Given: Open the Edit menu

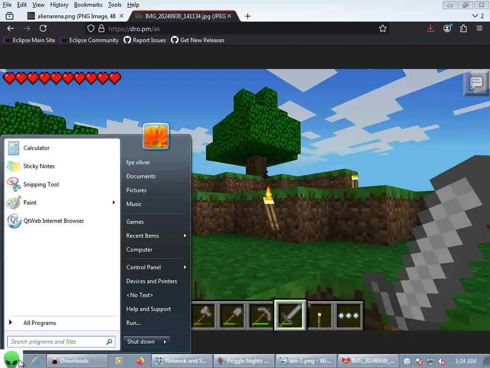Looking at the screenshot, I should coord(22,5).
